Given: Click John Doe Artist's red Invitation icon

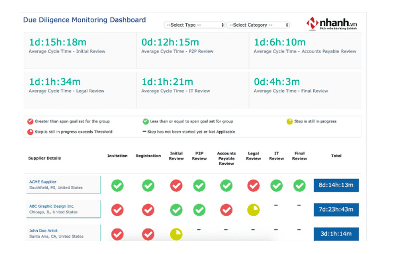Looking at the screenshot, I should click(117, 234).
